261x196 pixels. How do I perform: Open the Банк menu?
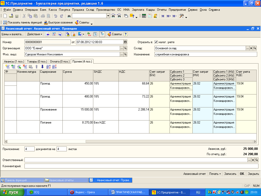pyautogui.click(x=43, y=10)
